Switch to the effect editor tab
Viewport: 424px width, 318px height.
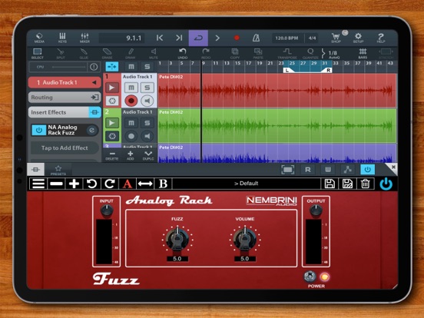pos(35,170)
